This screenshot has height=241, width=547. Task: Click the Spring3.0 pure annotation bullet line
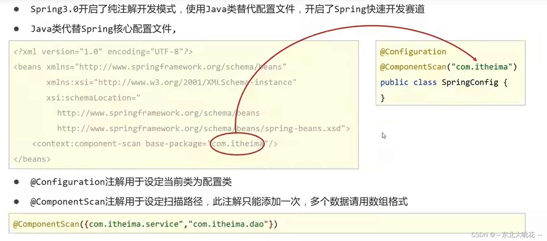(x=228, y=9)
